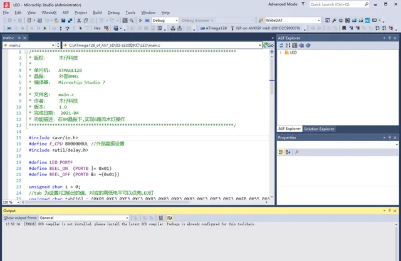Viewport: 401px width, 261px height.
Task: Select the ASF Explorer bottom tab
Action: coord(289,129)
